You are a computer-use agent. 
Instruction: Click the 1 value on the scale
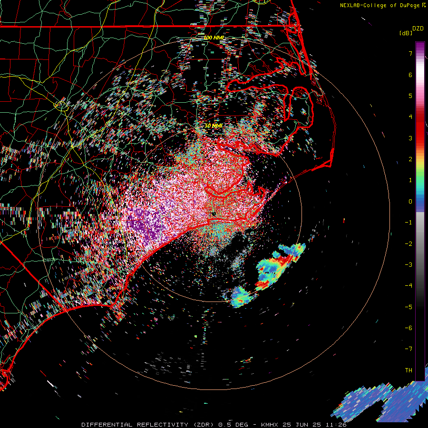coord(410,180)
